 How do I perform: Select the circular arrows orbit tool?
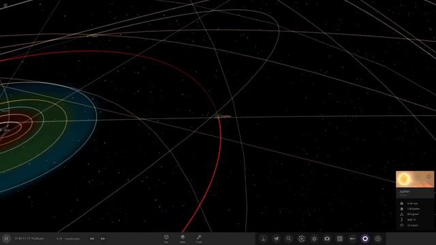click(x=301, y=239)
